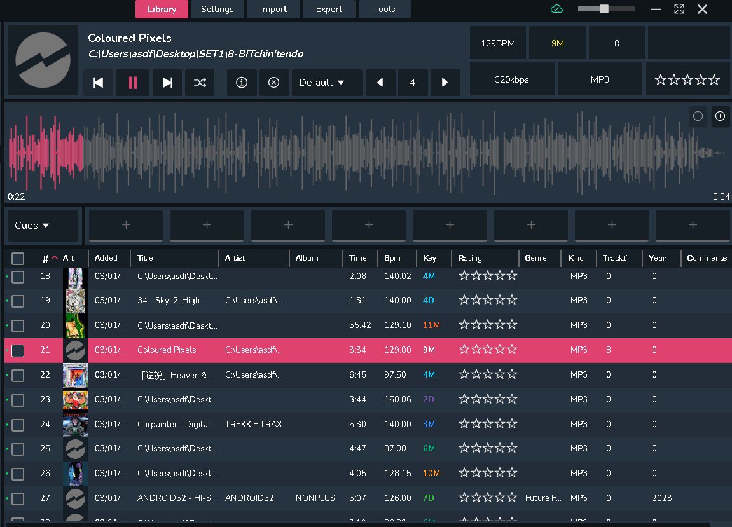
Task: Adjust the volume slider at top
Action: click(x=604, y=9)
